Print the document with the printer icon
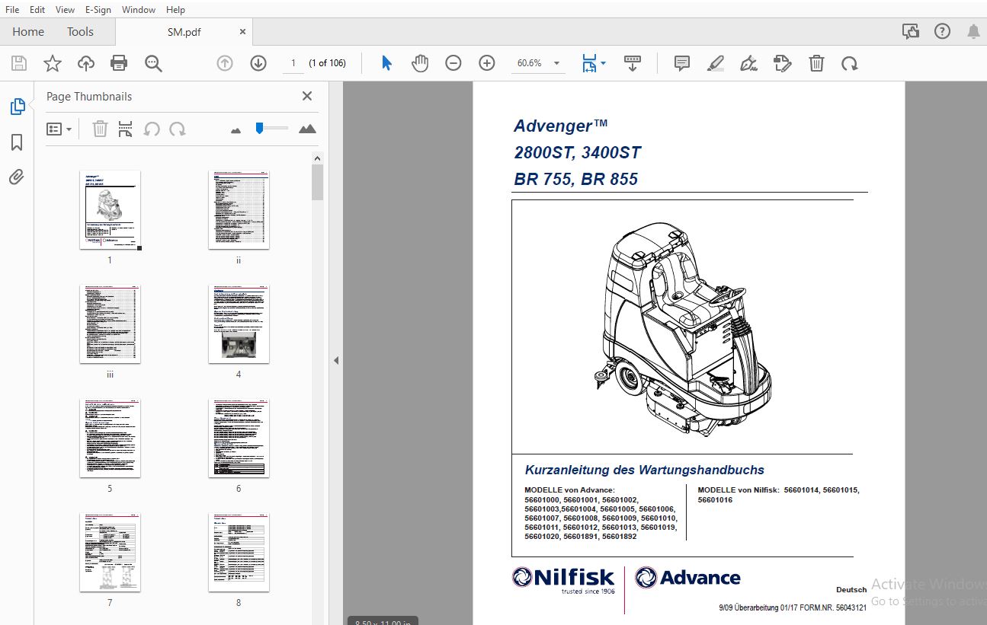 click(x=119, y=63)
